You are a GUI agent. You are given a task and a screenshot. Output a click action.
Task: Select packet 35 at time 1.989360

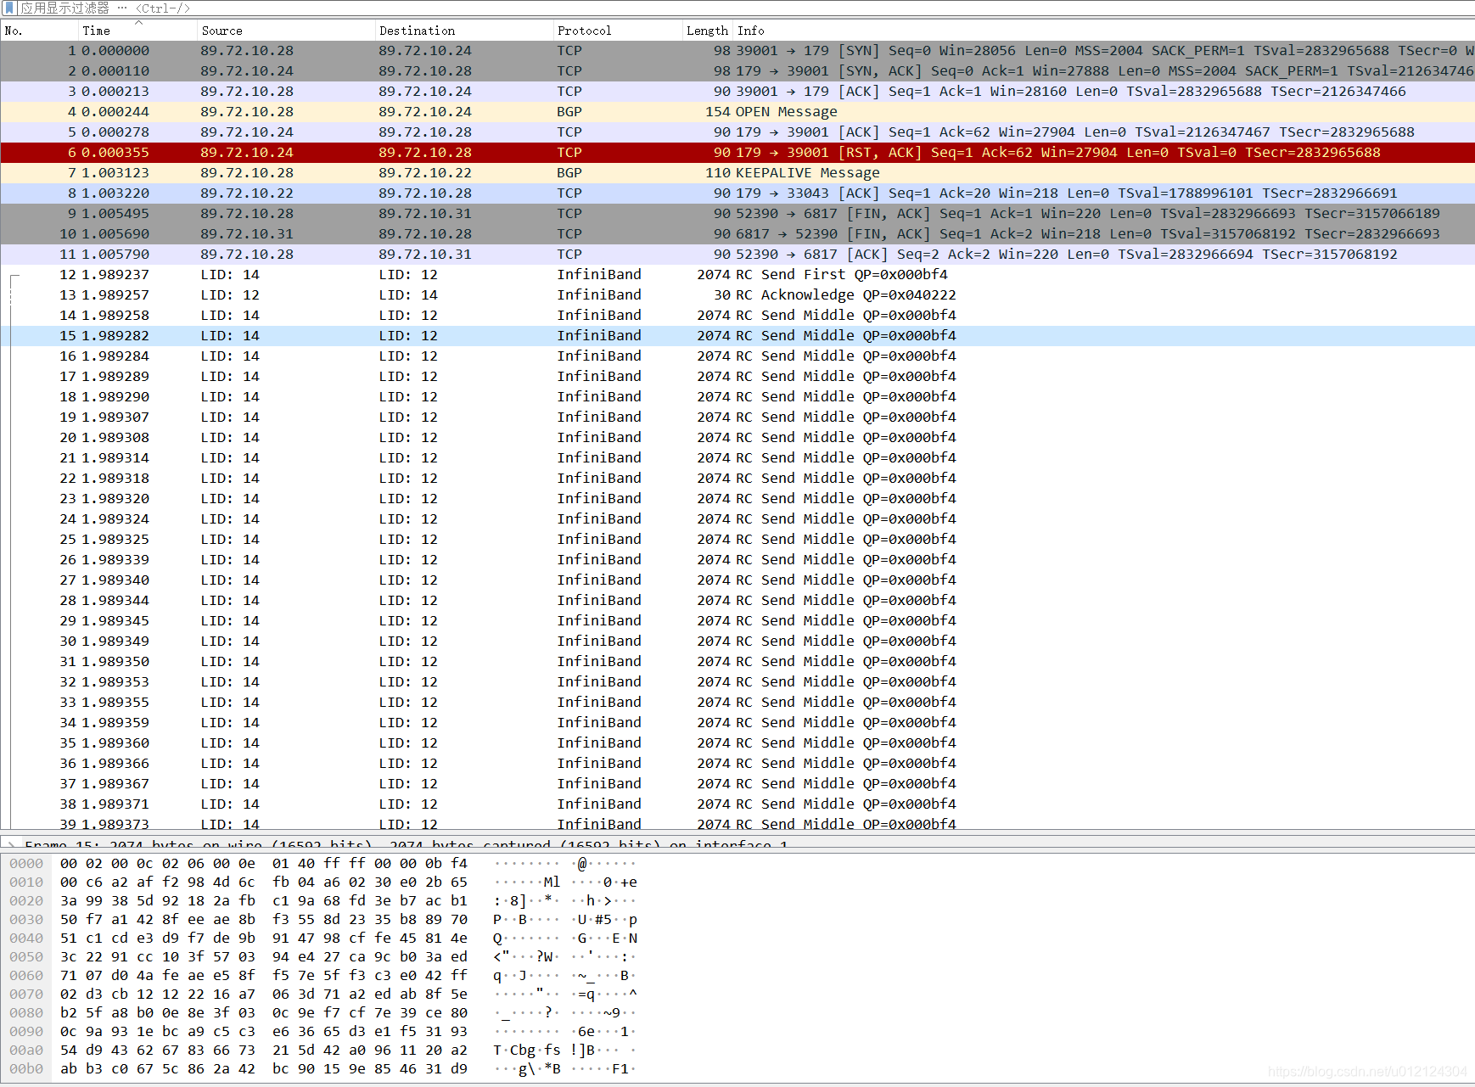tap(737, 743)
